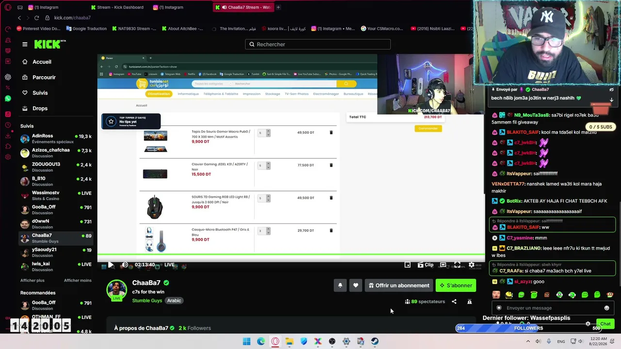Click the Arabic language tag

pyautogui.click(x=174, y=301)
